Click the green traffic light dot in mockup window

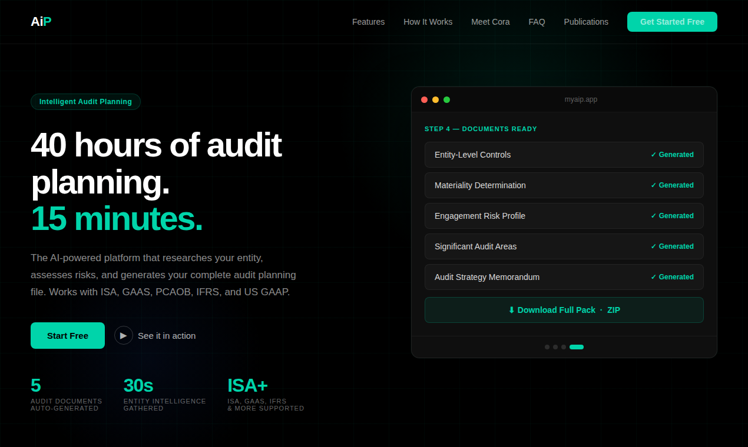pos(446,99)
